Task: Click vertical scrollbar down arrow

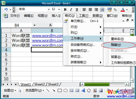Action: 132,81
